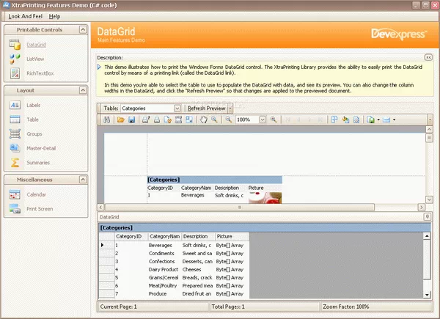This screenshot has height=319, width=440.
Task: Select the Hand tool
Action: pyautogui.click(x=203, y=120)
